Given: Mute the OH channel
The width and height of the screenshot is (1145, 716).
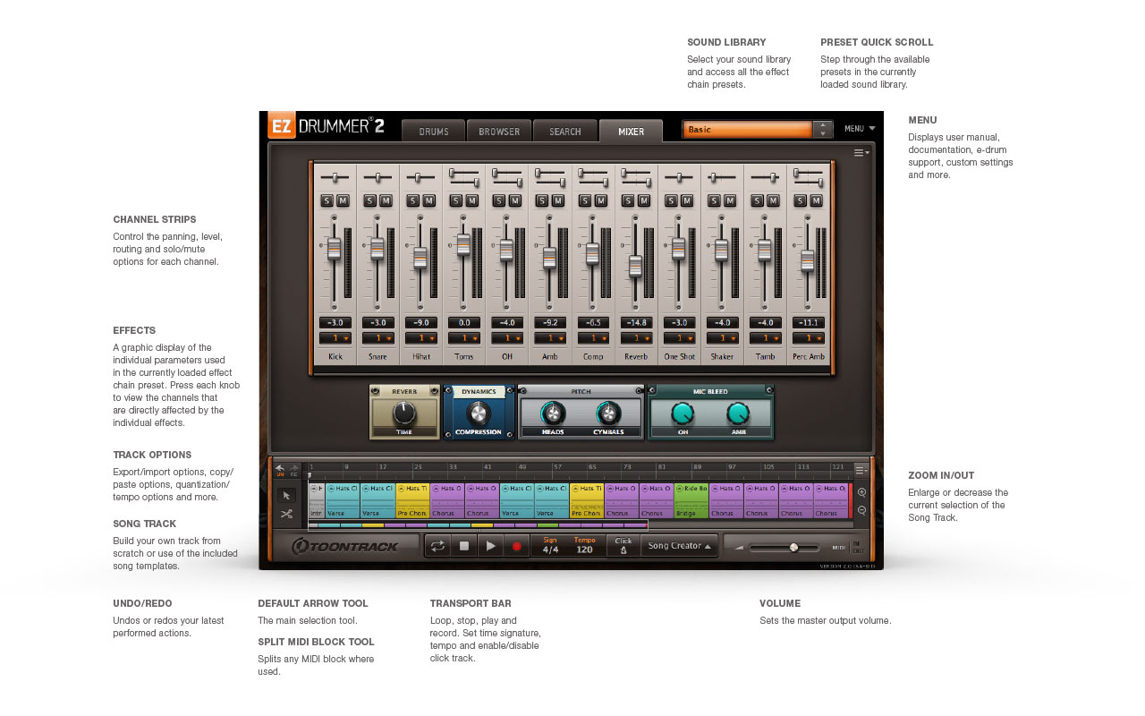Looking at the screenshot, I should point(514,200).
